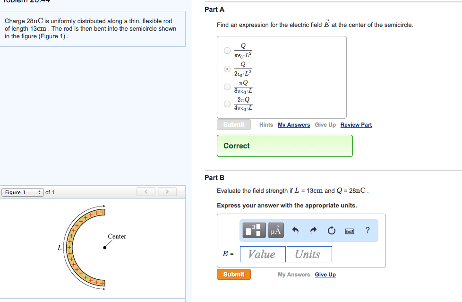The height and width of the screenshot is (302, 462).
Task: Select the Q over πε₀L² option
Action: point(227,50)
